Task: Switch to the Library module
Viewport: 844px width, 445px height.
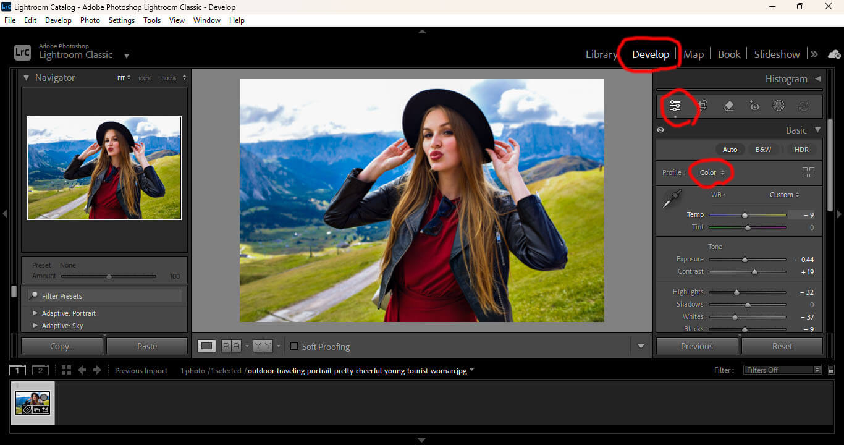Action: (601, 54)
